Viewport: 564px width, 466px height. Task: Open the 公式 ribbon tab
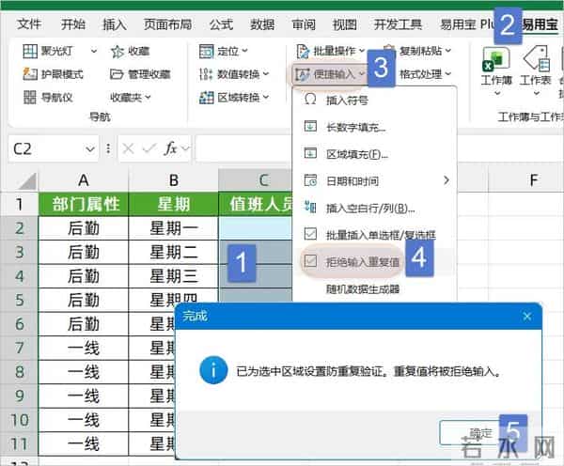221,24
